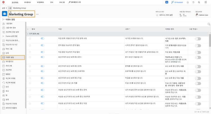This screenshot has width=211, height=114.
Task: Click the 그룹 breadcrumb link
Action: 10,8
